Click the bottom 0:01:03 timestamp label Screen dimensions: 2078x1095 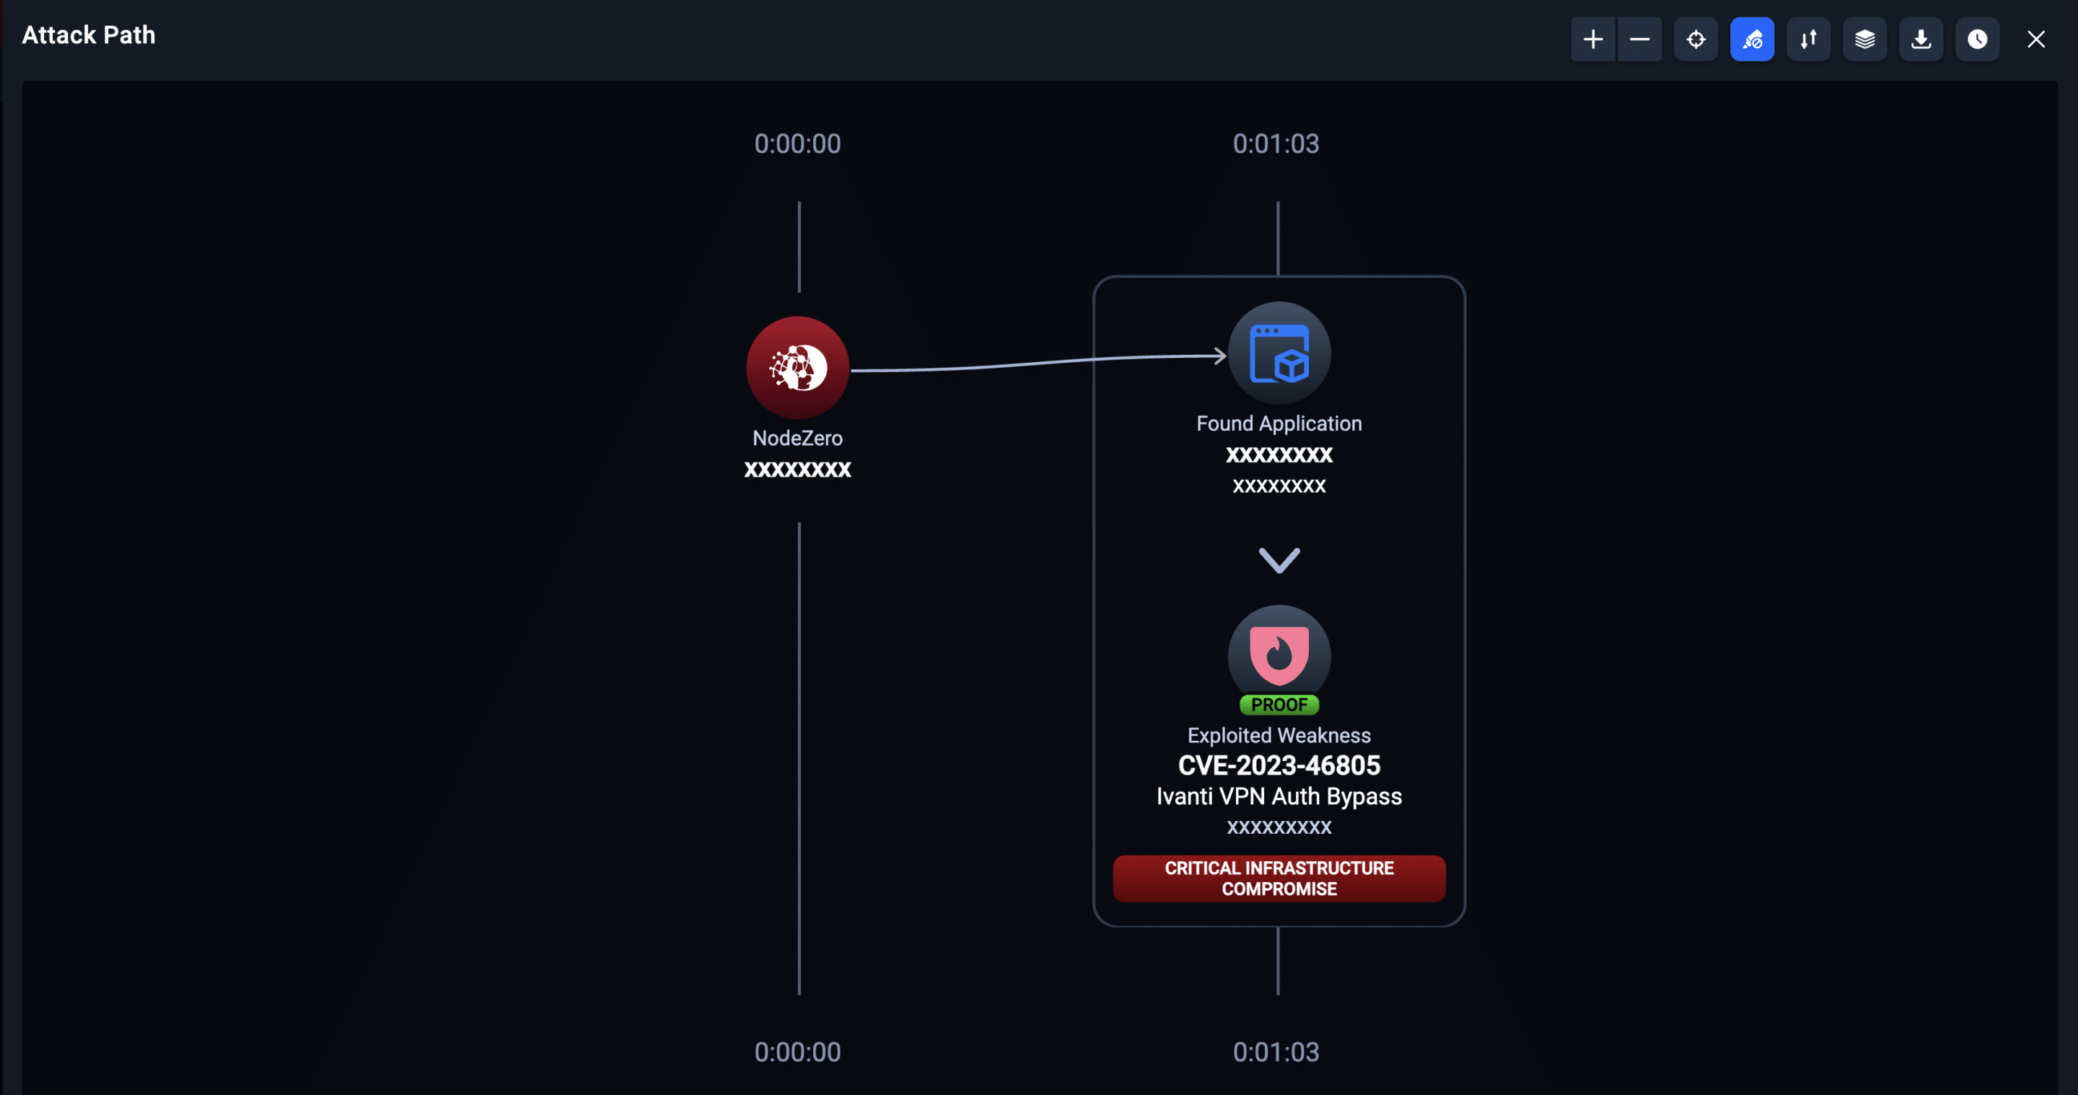(x=1276, y=1052)
